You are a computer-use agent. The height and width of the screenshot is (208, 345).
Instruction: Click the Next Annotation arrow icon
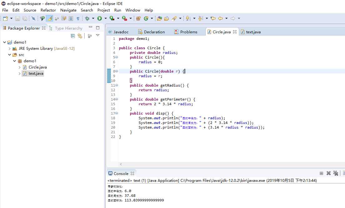188,18
